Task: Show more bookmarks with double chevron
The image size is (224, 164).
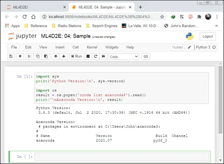Action: tap(217, 26)
